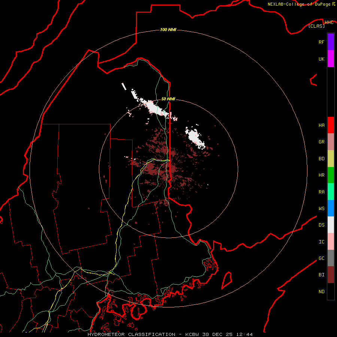337x337 pixels.
Task: Click the WS blue legend swatch
Action: click(331, 208)
